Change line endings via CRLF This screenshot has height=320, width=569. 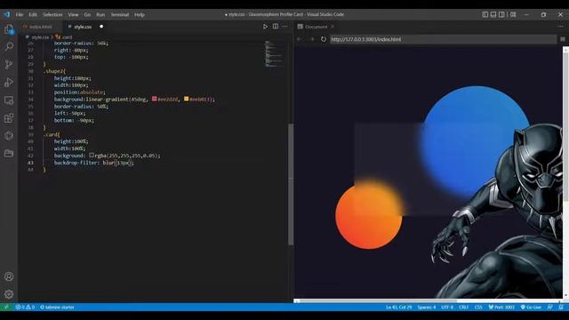tap(463, 307)
